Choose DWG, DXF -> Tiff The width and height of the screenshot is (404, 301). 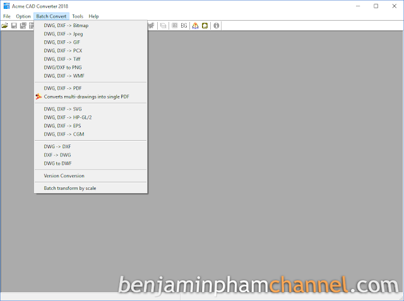point(91,59)
